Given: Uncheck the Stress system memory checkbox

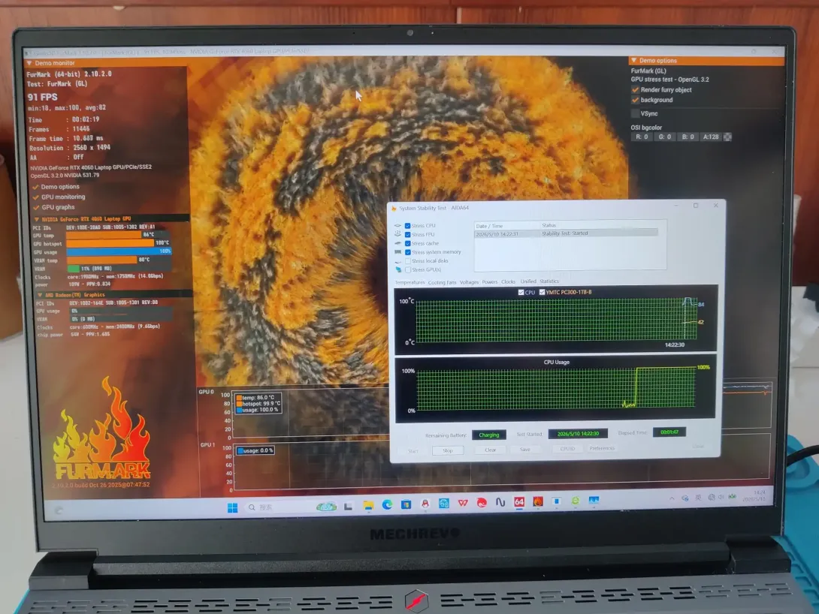Looking at the screenshot, I should coord(408,252).
